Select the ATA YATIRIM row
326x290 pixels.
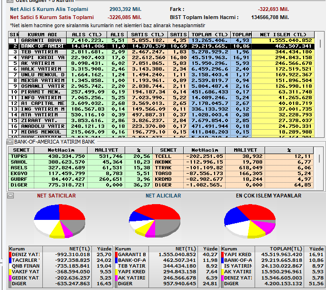[161, 115]
